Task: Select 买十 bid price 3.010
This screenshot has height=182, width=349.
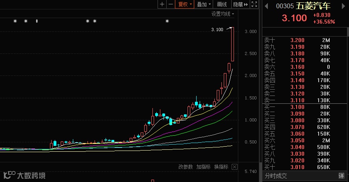Action: click(297, 167)
